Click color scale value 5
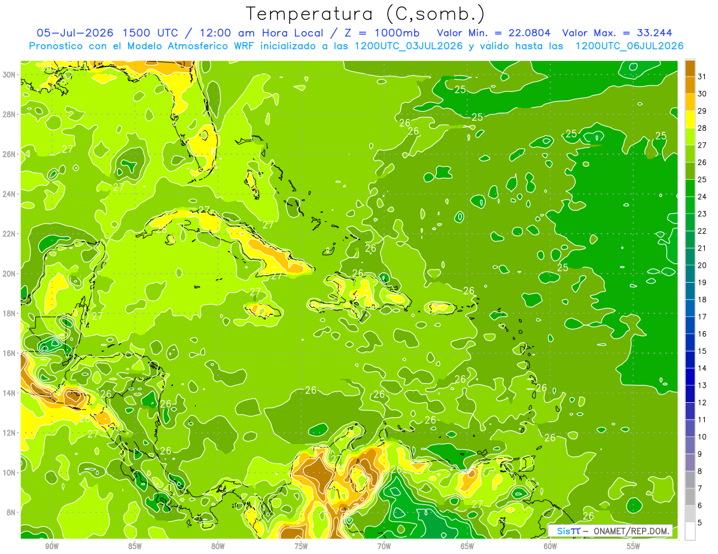This screenshot has width=718, height=554. coord(700,523)
